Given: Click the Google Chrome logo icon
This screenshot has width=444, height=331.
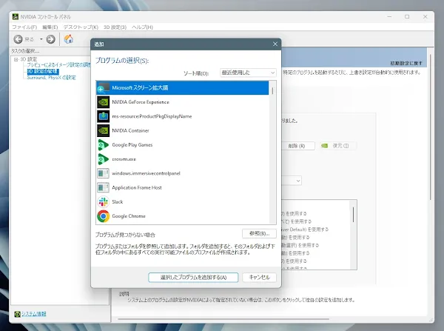Looking at the screenshot, I should click(x=103, y=216).
